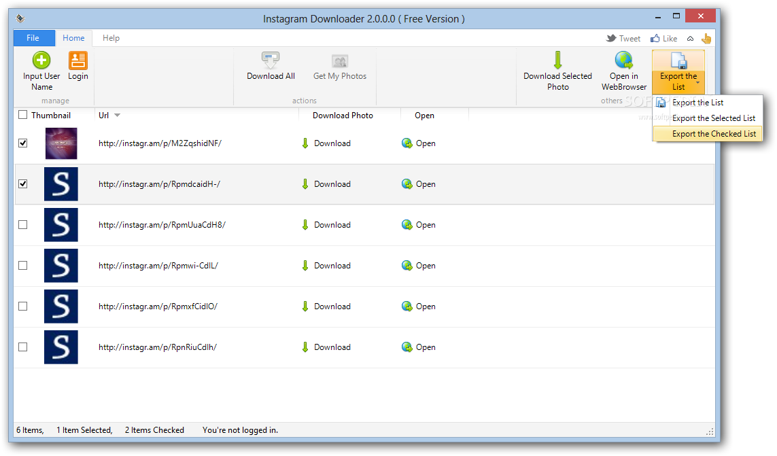Click the Export the List ribbon button
This screenshot has width=777, height=456.
pyautogui.click(x=678, y=71)
